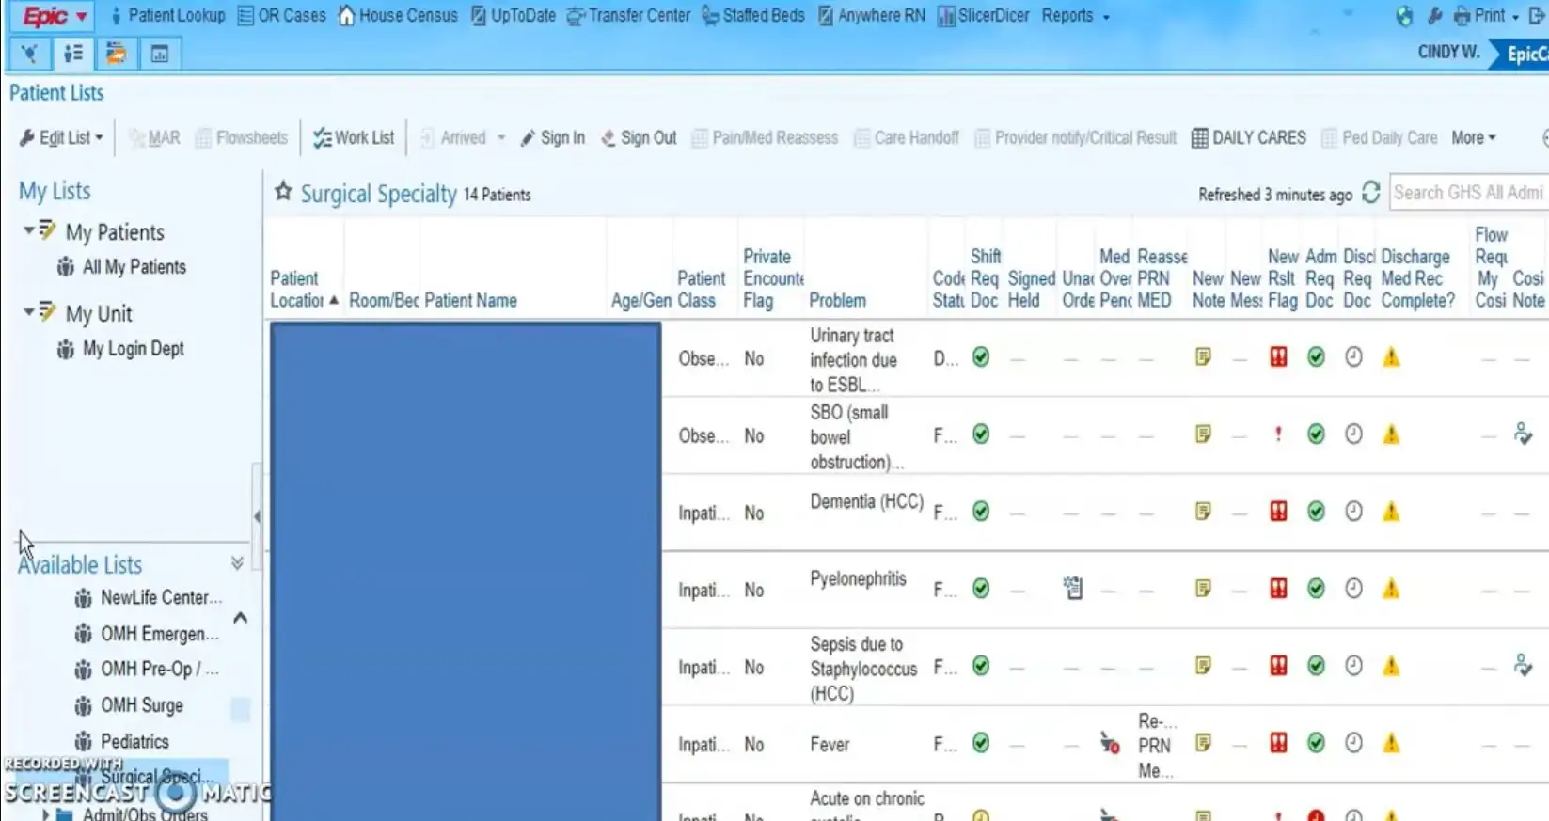The height and width of the screenshot is (821, 1549).
Task: Click the unacknowledged orders icon in Pyelonephritis row
Action: pos(1072,589)
